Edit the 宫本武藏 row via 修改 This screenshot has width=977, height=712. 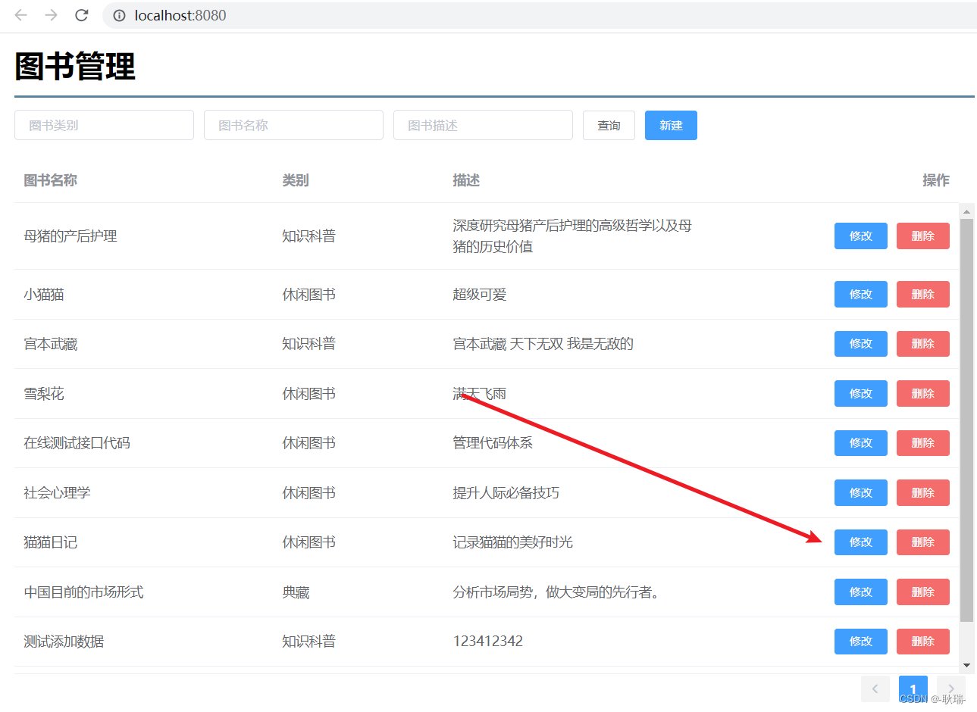pyautogui.click(x=861, y=344)
